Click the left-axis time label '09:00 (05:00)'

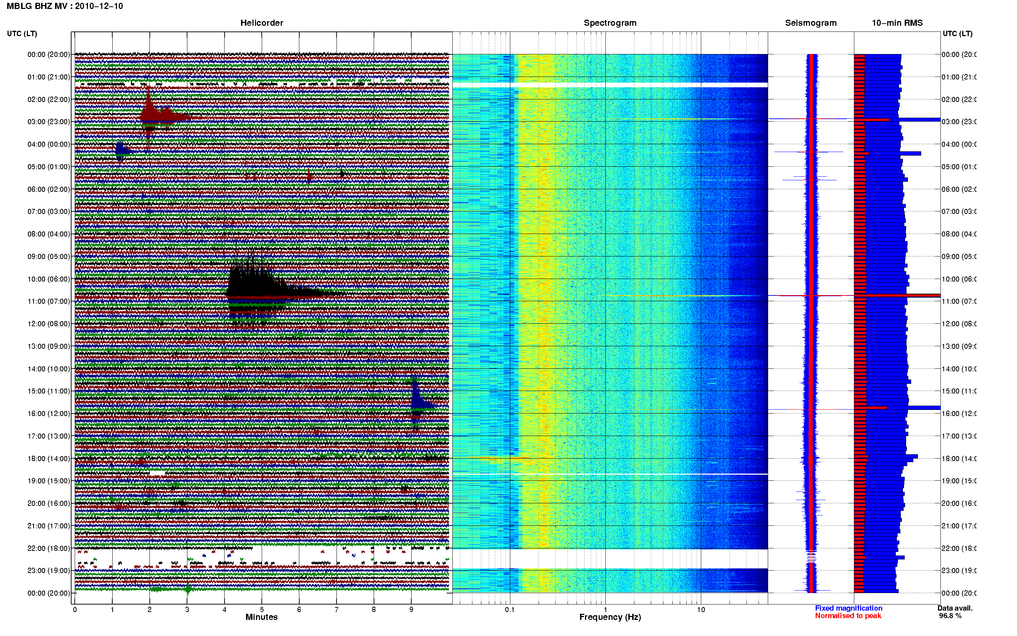coord(49,256)
